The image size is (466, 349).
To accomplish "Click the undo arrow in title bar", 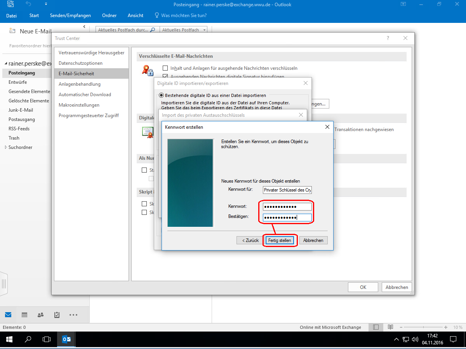I will [x=28, y=4].
